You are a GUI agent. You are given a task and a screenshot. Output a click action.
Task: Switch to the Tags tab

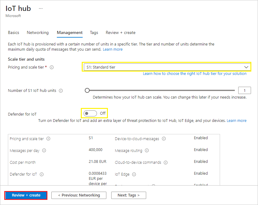pyautogui.click(x=94, y=32)
